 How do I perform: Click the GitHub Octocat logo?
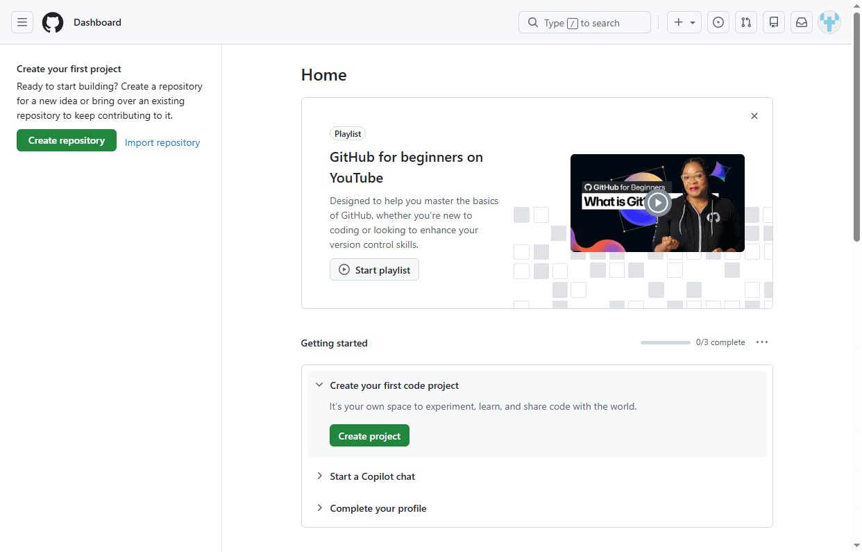click(x=53, y=22)
